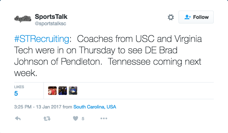View the South Carolina, USA location

point(95,107)
